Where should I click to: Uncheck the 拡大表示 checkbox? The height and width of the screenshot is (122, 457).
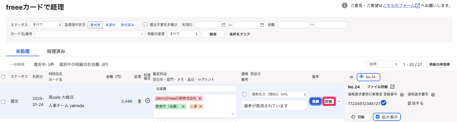pyautogui.click(x=378, y=117)
